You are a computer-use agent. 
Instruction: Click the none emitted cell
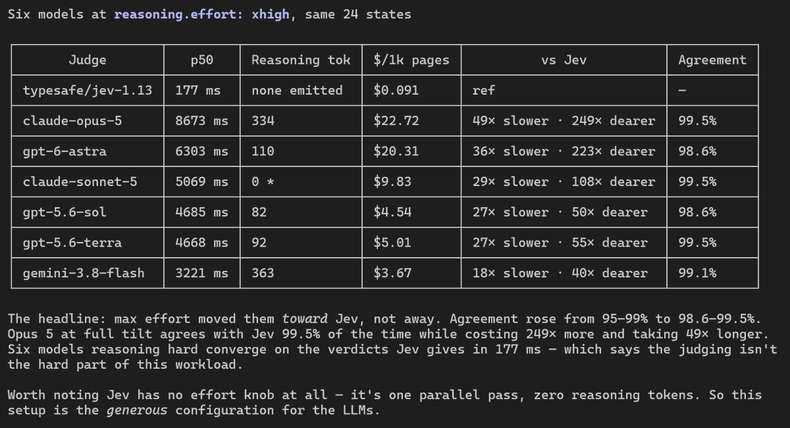(x=301, y=90)
